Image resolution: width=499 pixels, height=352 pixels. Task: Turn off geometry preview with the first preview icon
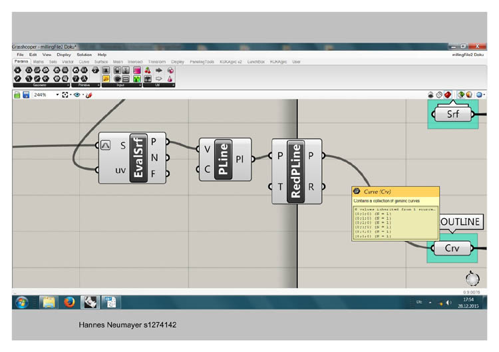[430, 94]
